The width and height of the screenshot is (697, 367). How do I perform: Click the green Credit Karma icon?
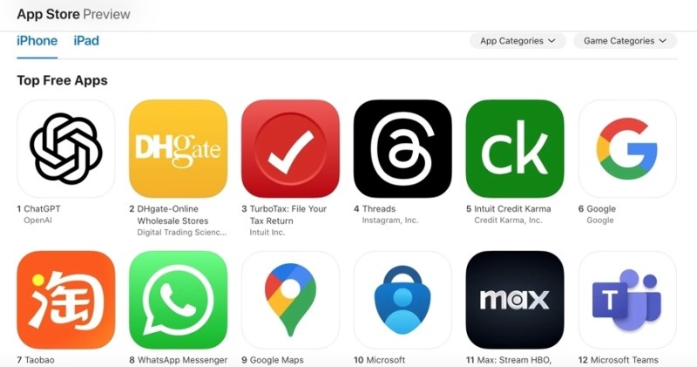click(515, 148)
